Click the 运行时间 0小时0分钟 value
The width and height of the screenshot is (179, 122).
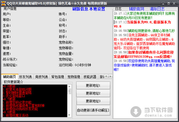pos(83,65)
